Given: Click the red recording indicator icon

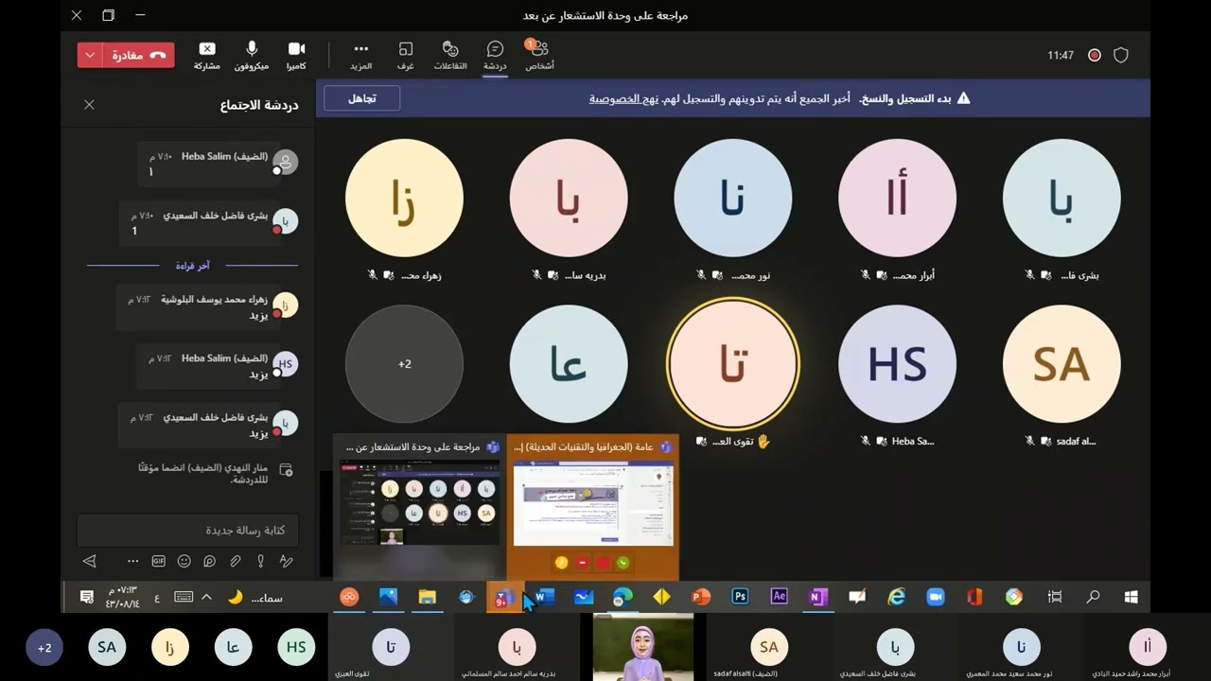Looking at the screenshot, I should (1095, 55).
